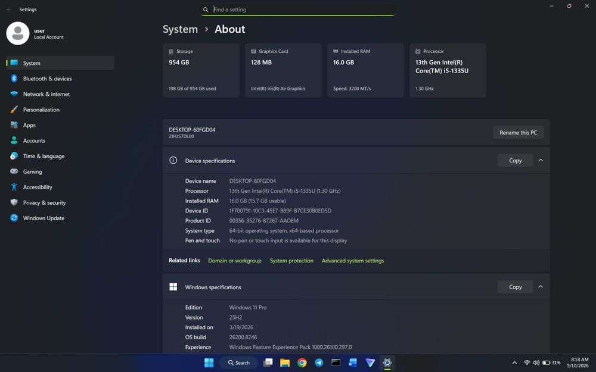Open System protection link
596x372 pixels.
[291, 261]
